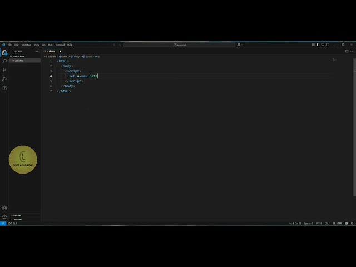Go back with the left navigation arrow
The image size is (356, 267).
pyautogui.click(x=115, y=44)
